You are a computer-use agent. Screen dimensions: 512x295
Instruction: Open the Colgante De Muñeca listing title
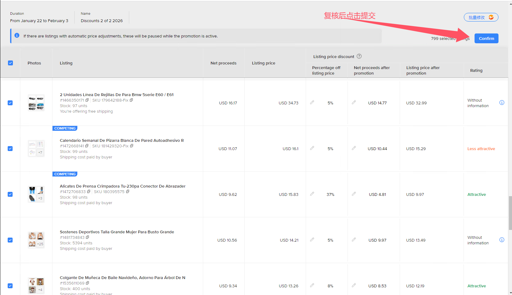pyautogui.click(x=122, y=278)
